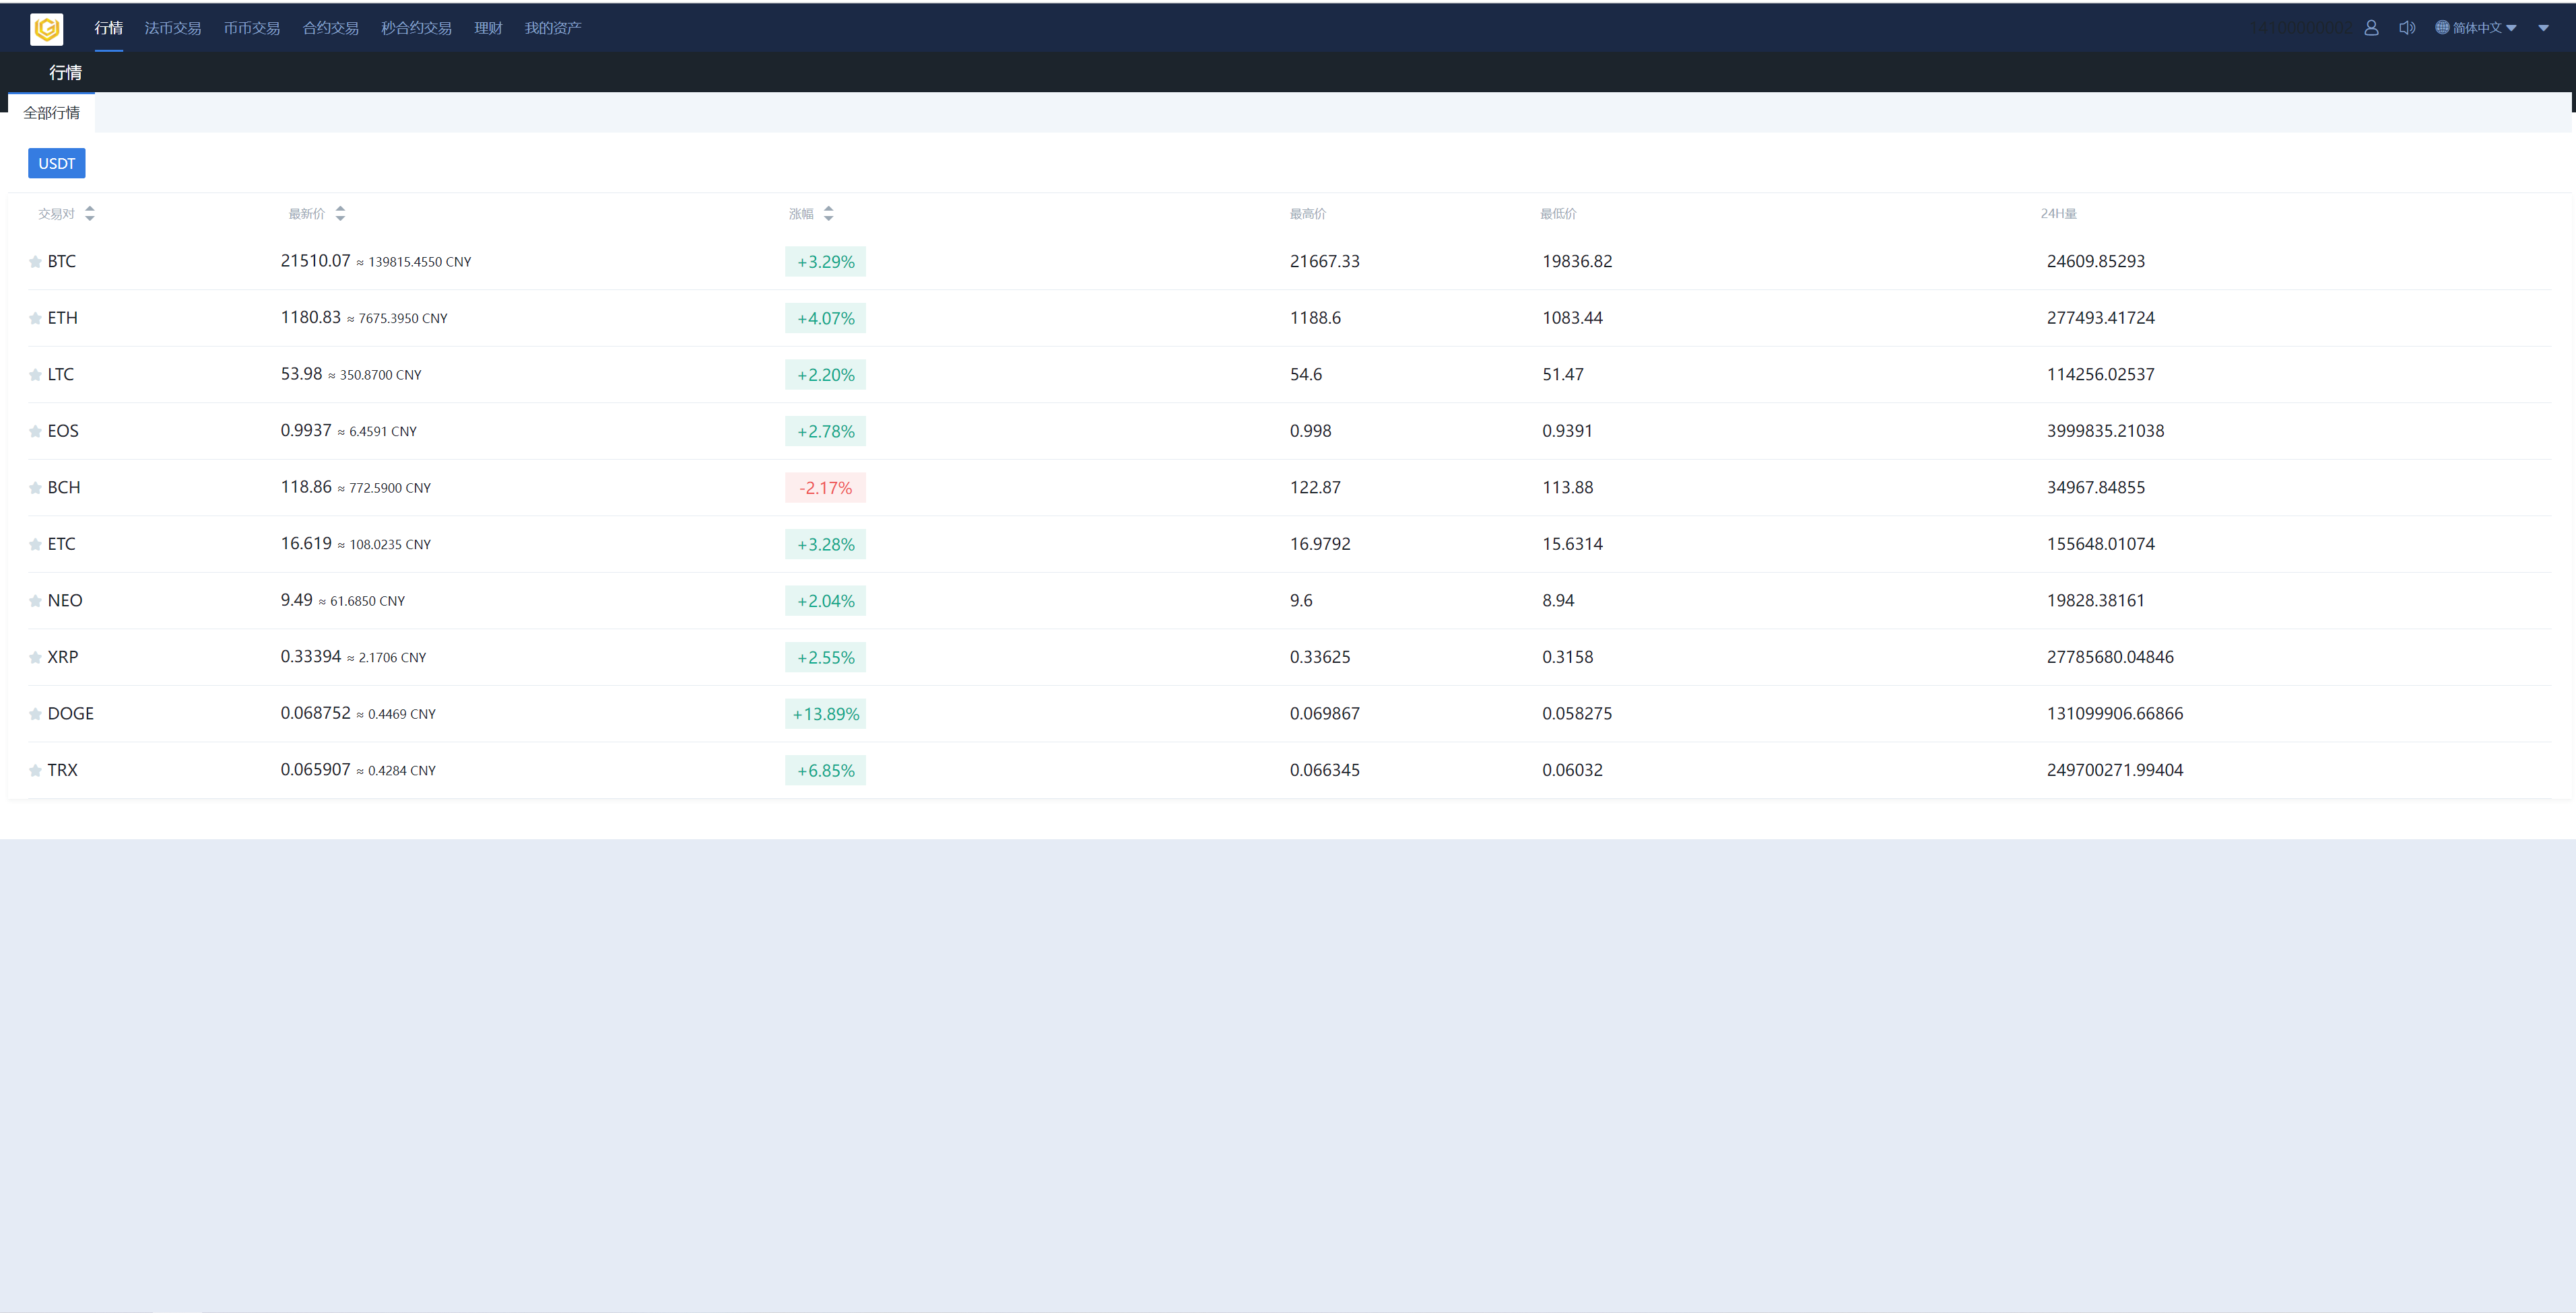Click user account icon top right

pyautogui.click(x=2370, y=27)
